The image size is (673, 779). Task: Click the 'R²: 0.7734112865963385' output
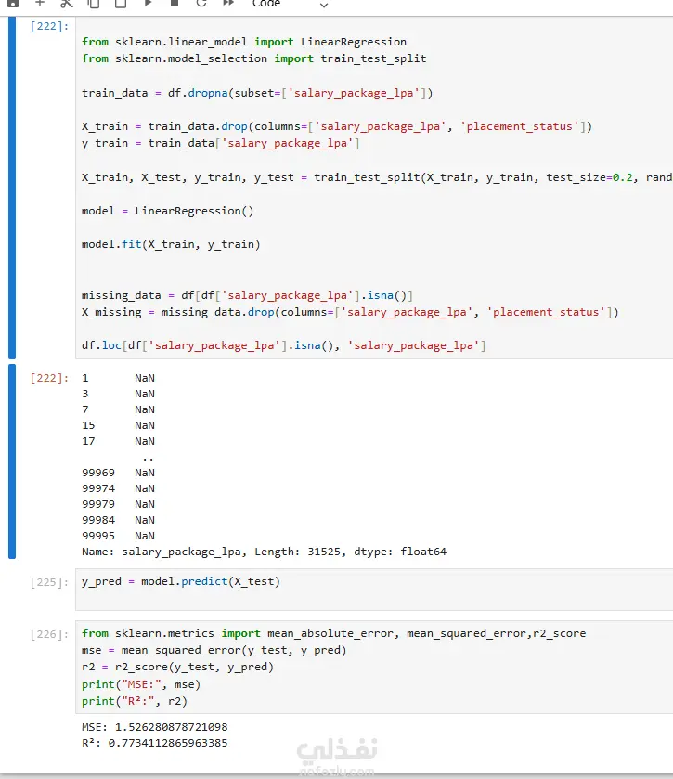coord(154,743)
